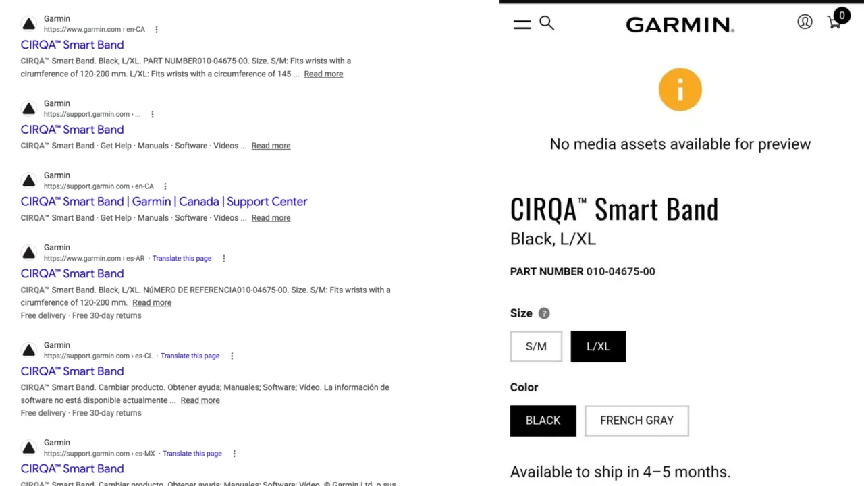Click the orange info media placeholder icon

(680, 89)
